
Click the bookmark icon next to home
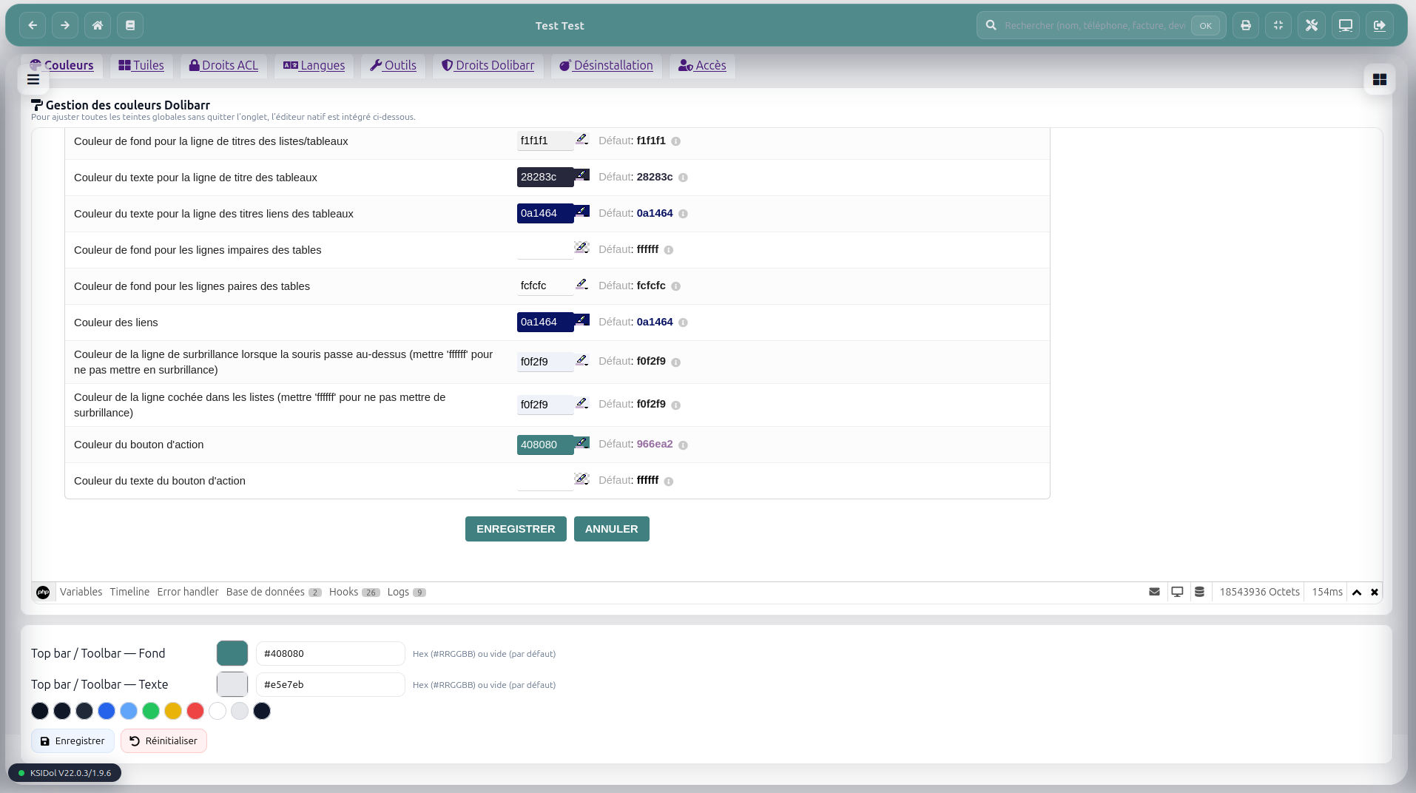130,25
